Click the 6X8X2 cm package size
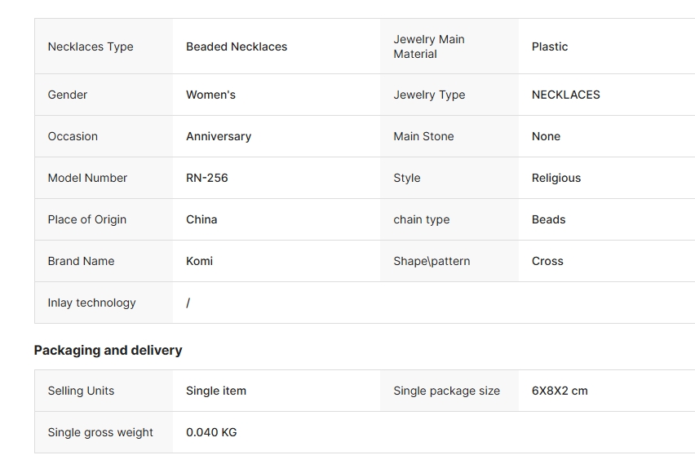695x464 pixels. [x=560, y=391]
